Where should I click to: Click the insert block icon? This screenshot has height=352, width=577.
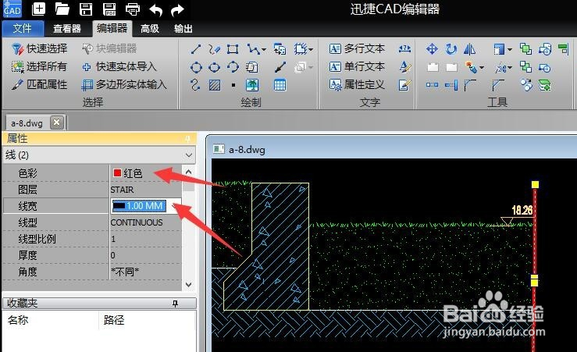coord(280,49)
